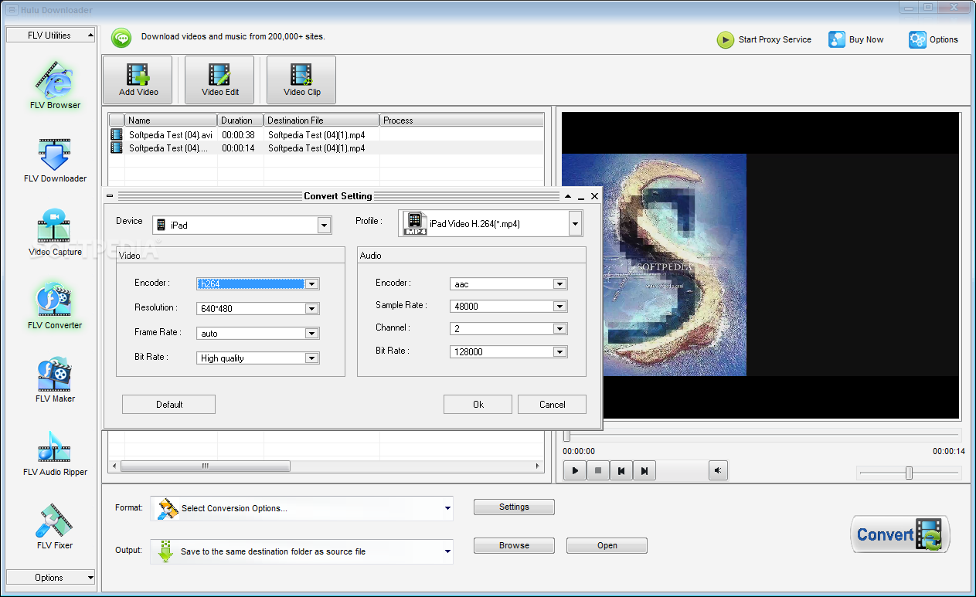976x597 pixels.
Task: Click the iPad Video H.264 profile icon
Action: [x=414, y=224]
